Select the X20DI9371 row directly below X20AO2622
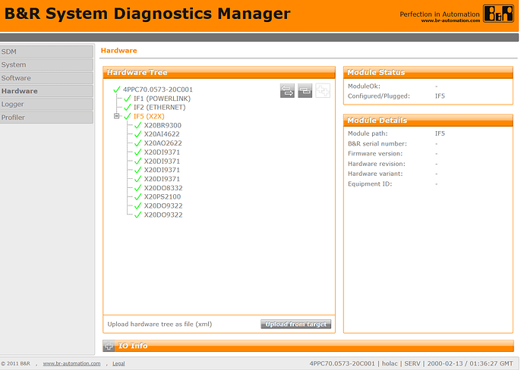 click(x=162, y=152)
